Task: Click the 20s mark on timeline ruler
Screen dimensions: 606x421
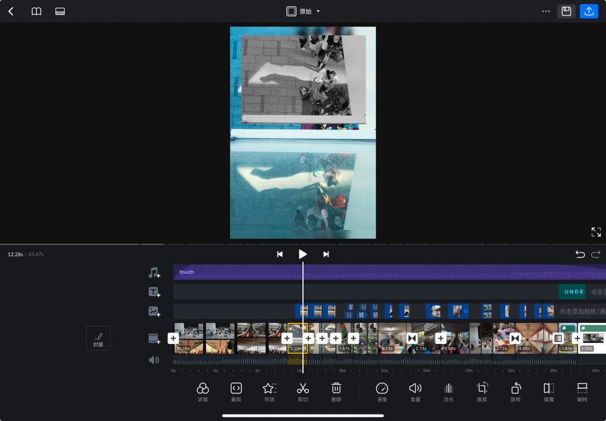Action: click(384, 370)
